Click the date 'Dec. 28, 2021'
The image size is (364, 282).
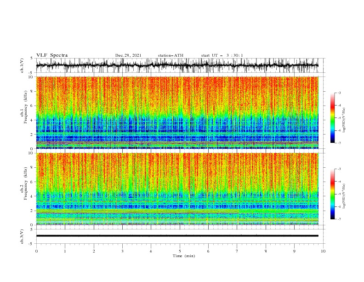128,55
